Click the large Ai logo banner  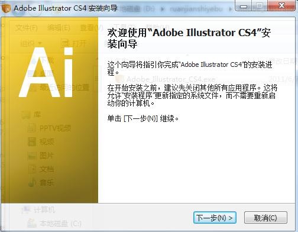tap(49, 110)
